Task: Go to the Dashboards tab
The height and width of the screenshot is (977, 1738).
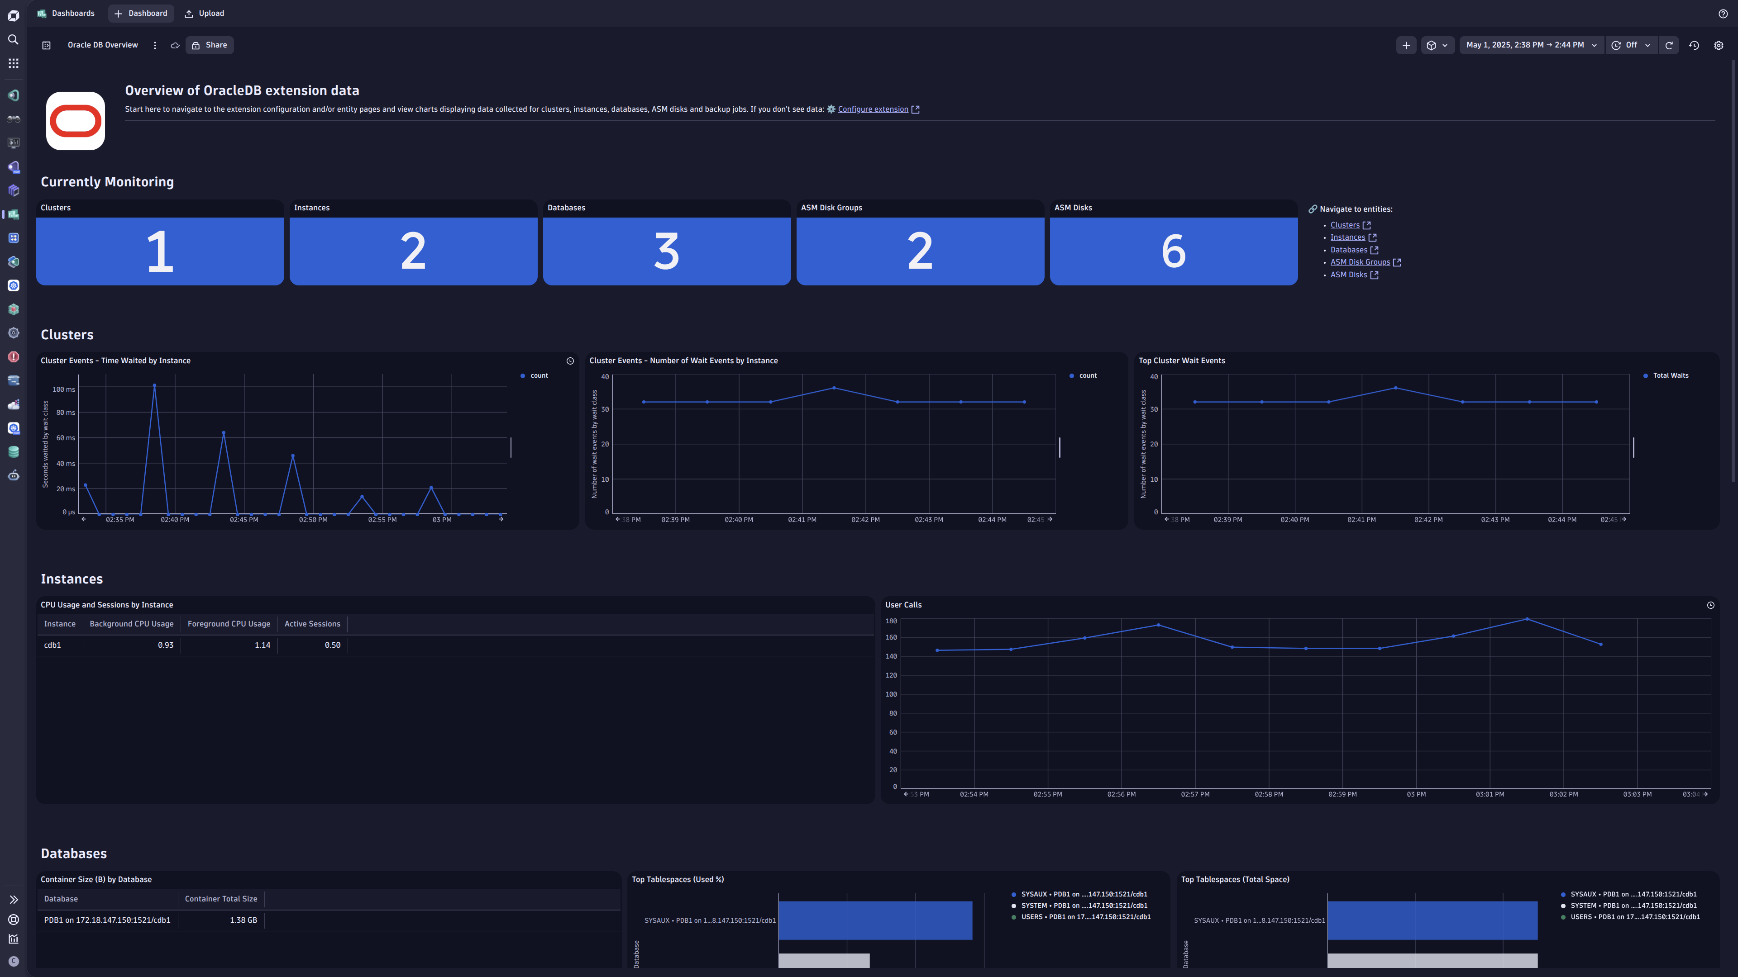Action: point(66,14)
